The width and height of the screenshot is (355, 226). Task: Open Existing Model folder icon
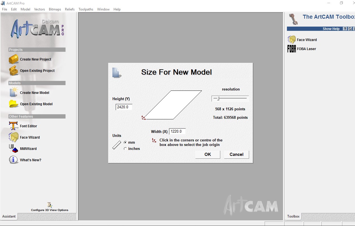(14, 104)
